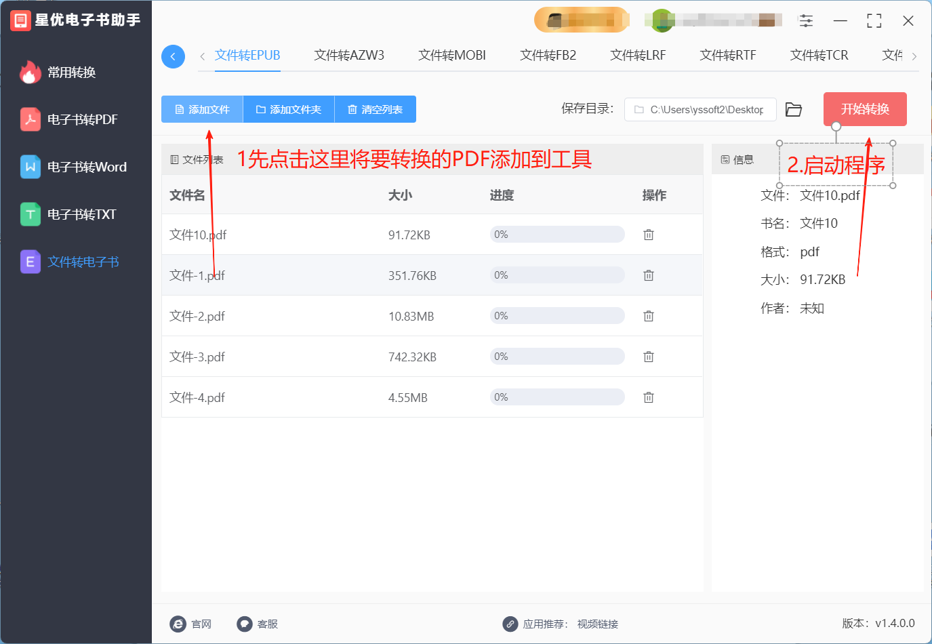Browse save directory with folder icon
Screen dimensions: 932x644
793,109
